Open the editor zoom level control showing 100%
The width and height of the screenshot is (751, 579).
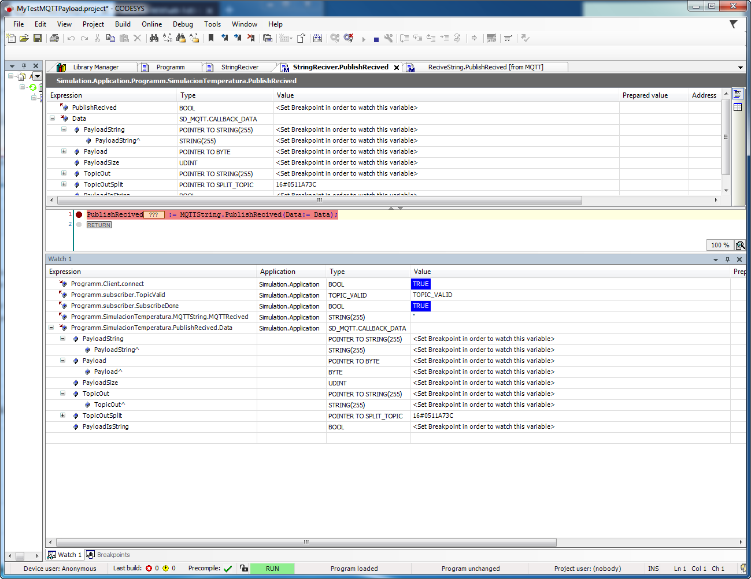pyautogui.click(x=719, y=245)
